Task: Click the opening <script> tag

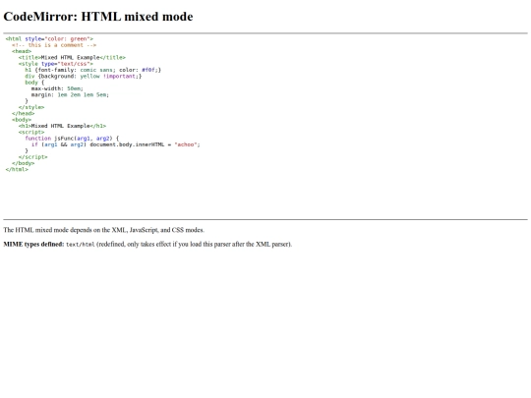Action: coord(31,132)
